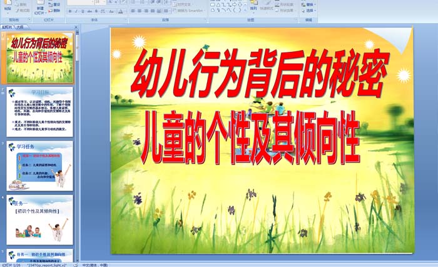438x267 pixels.
Task: Apply distributed alignment
Action: coord(159,11)
